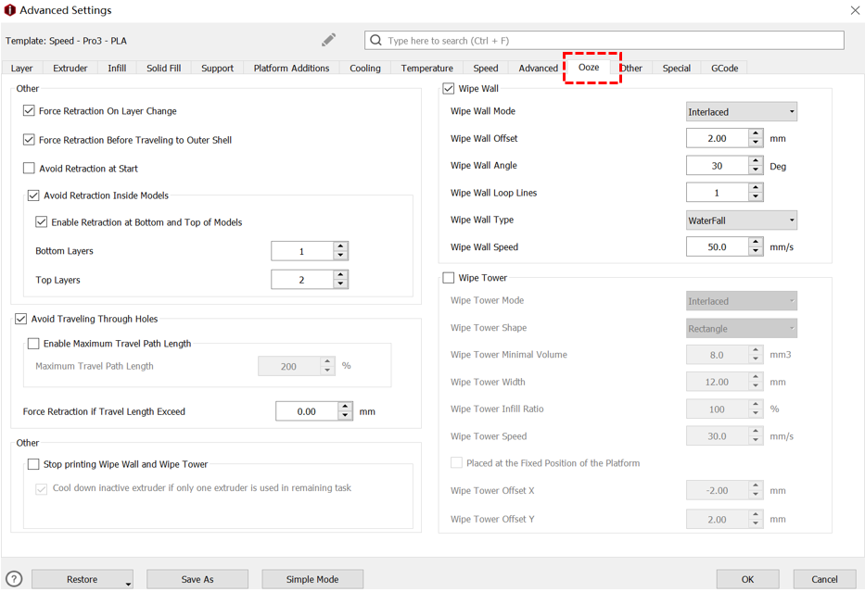The image size is (865, 592).
Task: Toggle Avoid Retraction at Start checkbox
Action: [x=29, y=169]
